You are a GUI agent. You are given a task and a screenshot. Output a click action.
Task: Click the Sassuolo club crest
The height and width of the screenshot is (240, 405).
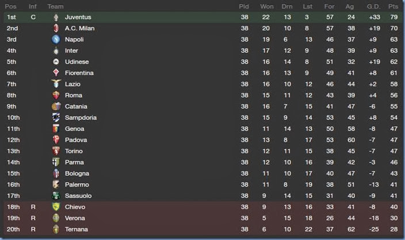tap(56, 196)
